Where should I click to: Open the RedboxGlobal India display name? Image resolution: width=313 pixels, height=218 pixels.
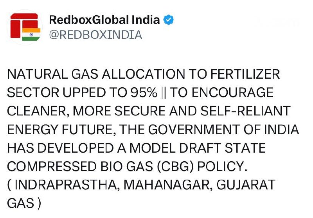click(104, 20)
